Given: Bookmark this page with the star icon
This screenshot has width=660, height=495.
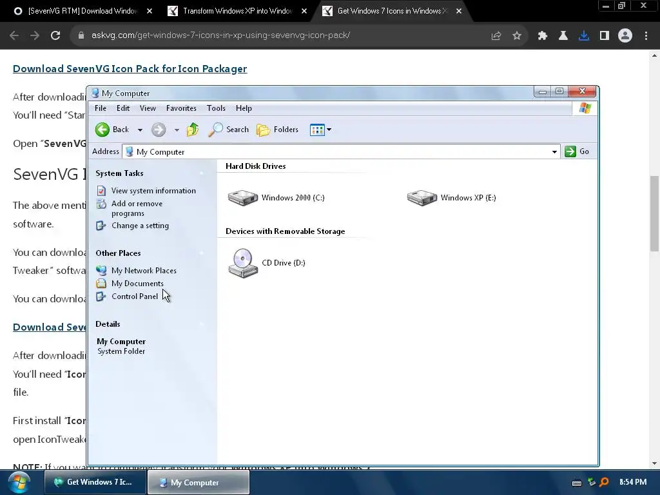Looking at the screenshot, I should pos(517,36).
